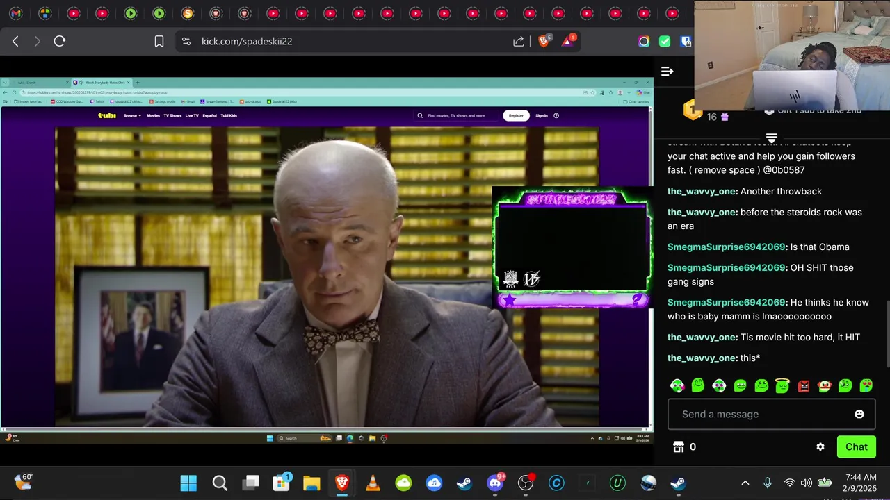
Task: Open site settings icon in address bar
Action: click(x=186, y=41)
